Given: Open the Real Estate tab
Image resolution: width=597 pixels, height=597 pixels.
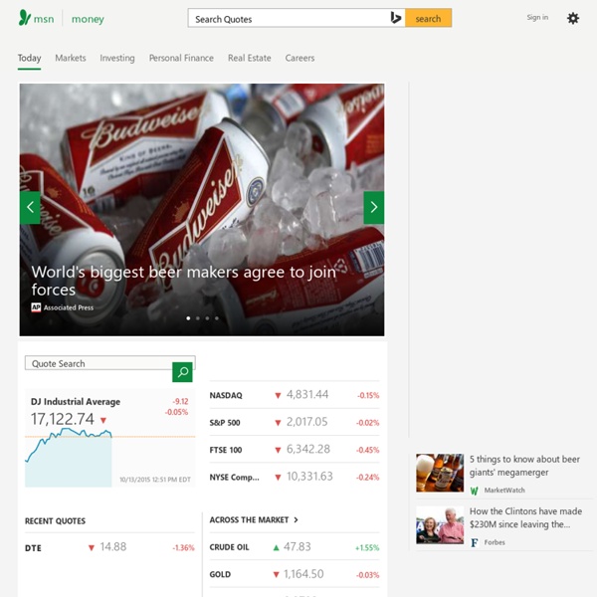Looking at the screenshot, I should tap(250, 58).
